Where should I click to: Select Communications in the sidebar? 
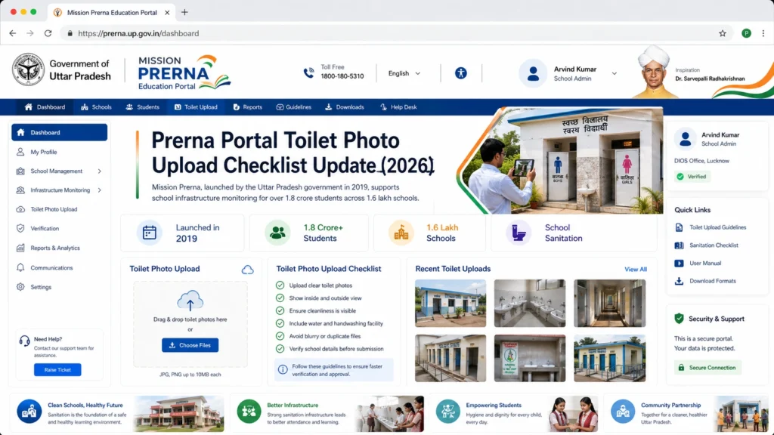pyautogui.click(x=59, y=268)
